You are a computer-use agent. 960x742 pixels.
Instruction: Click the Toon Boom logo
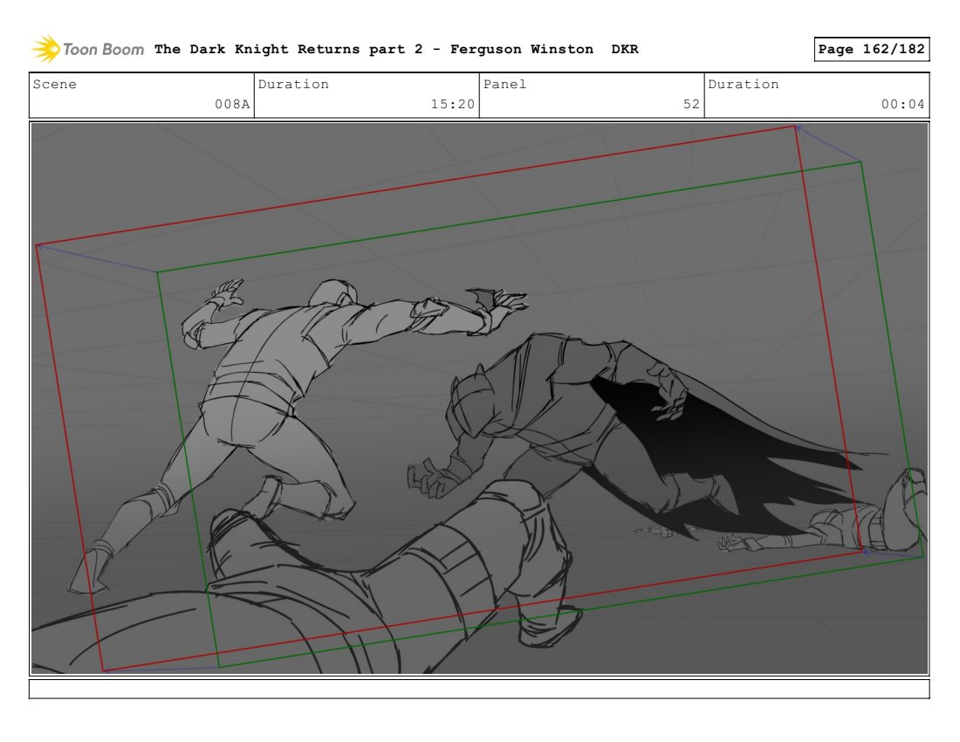(x=87, y=50)
